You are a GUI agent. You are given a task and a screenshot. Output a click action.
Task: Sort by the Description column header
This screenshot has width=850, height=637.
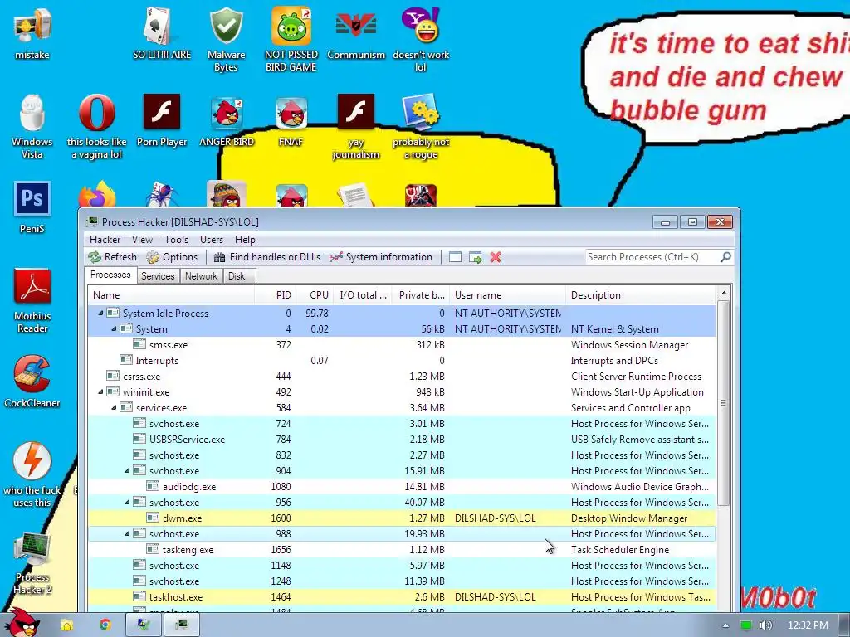[640, 295]
